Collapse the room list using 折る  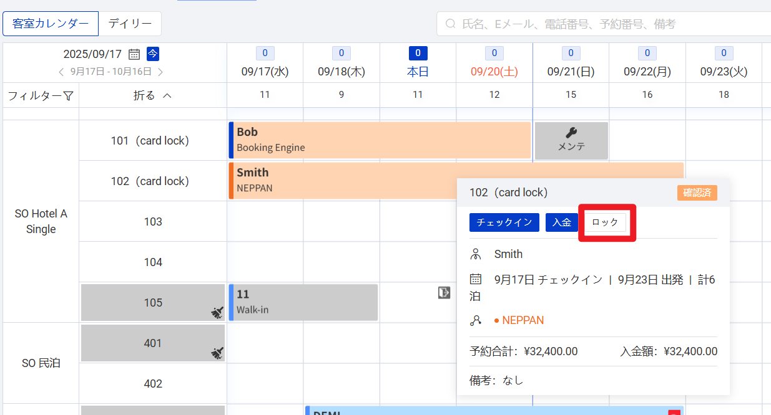point(152,96)
